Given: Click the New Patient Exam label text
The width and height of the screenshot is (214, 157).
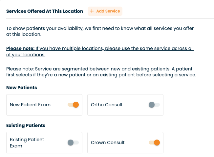Looking at the screenshot, I should (30, 105).
